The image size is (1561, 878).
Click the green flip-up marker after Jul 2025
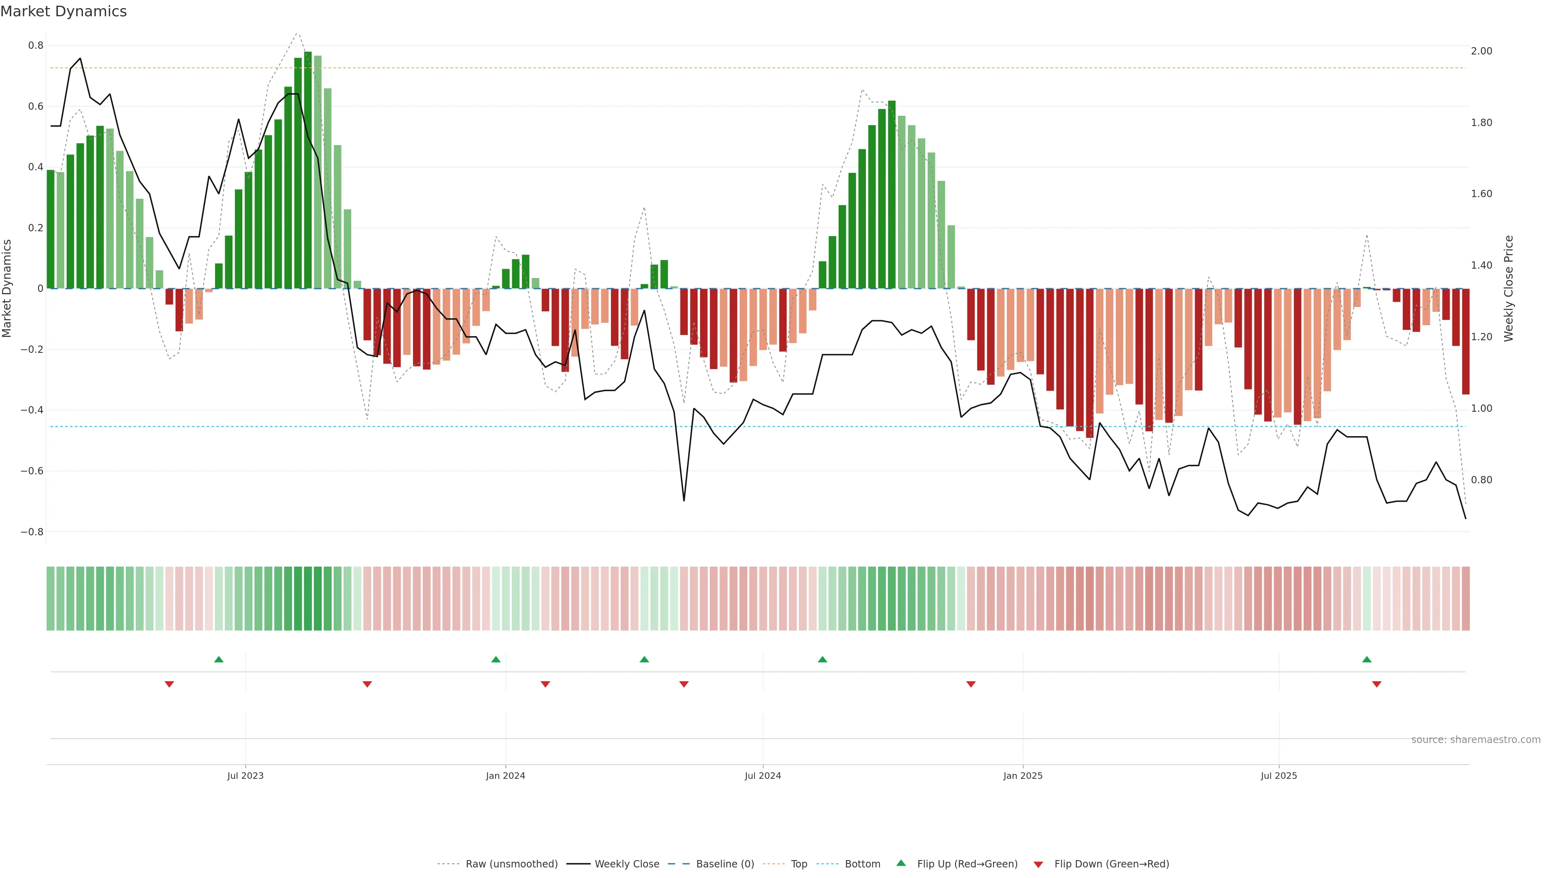pyautogui.click(x=1366, y=659)
